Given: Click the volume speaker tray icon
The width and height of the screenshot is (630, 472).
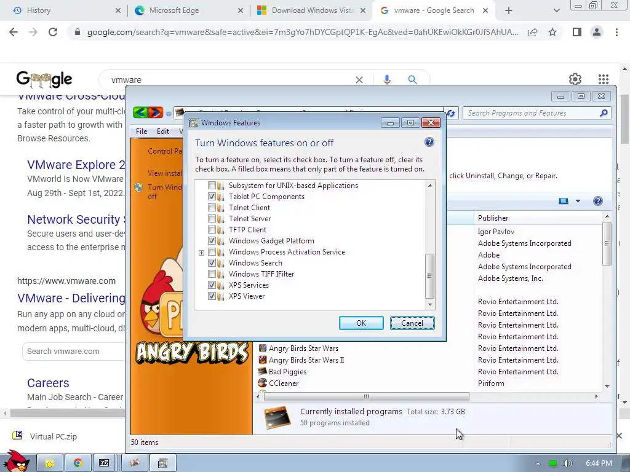Looking at the screenshot, I should (x=567, y=463).
